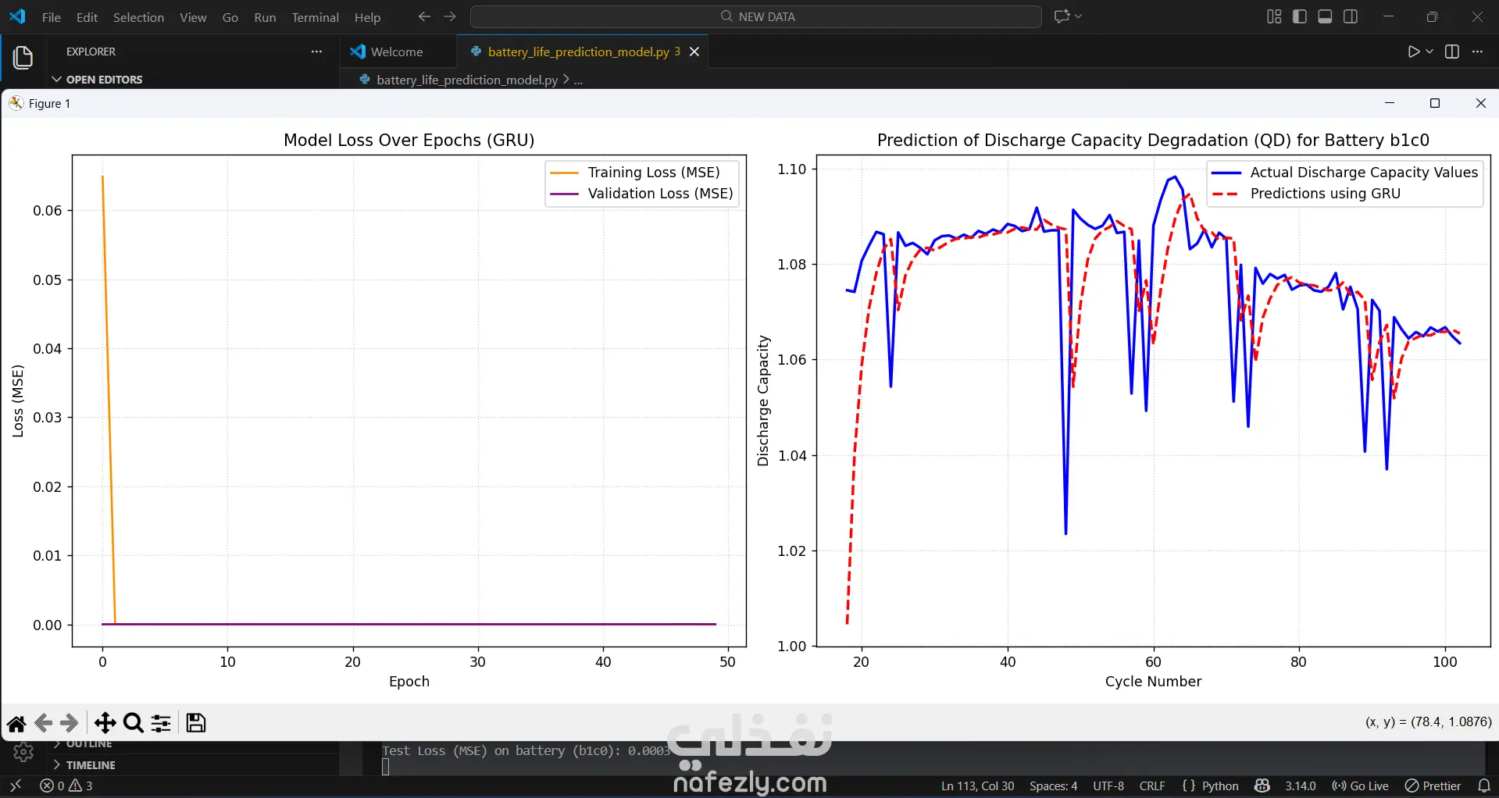Open the Customize Layout icon
Image resolution: width=1499 pixels, height=798 pixels.
[x=1274, y=16]
